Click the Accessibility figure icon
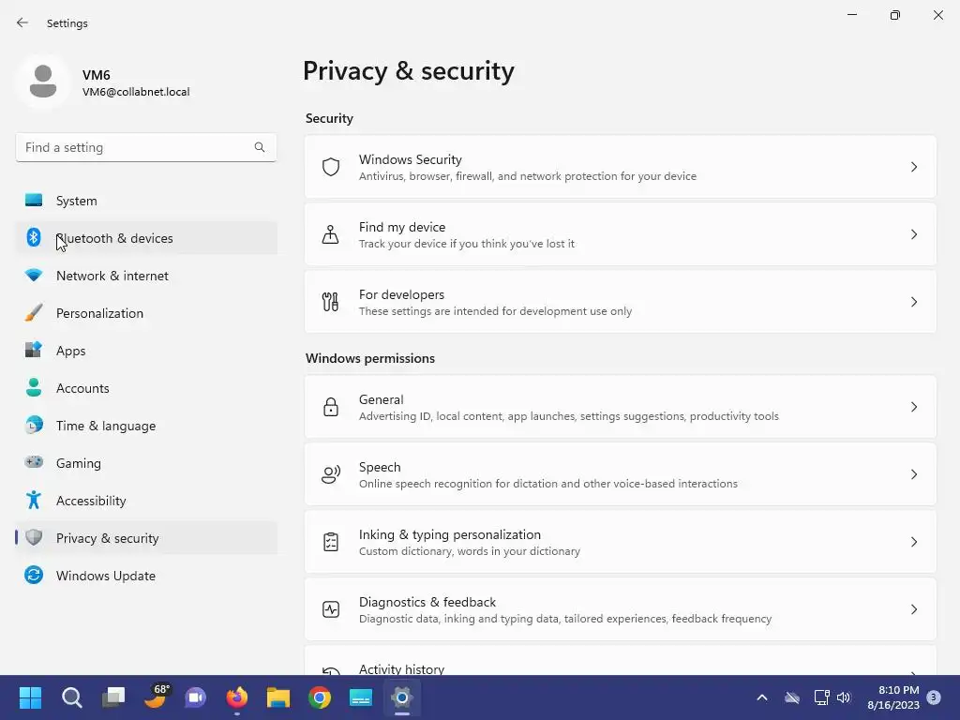This screenshot has width=960, height=720. pyautogui.click(x=34, y=501)
